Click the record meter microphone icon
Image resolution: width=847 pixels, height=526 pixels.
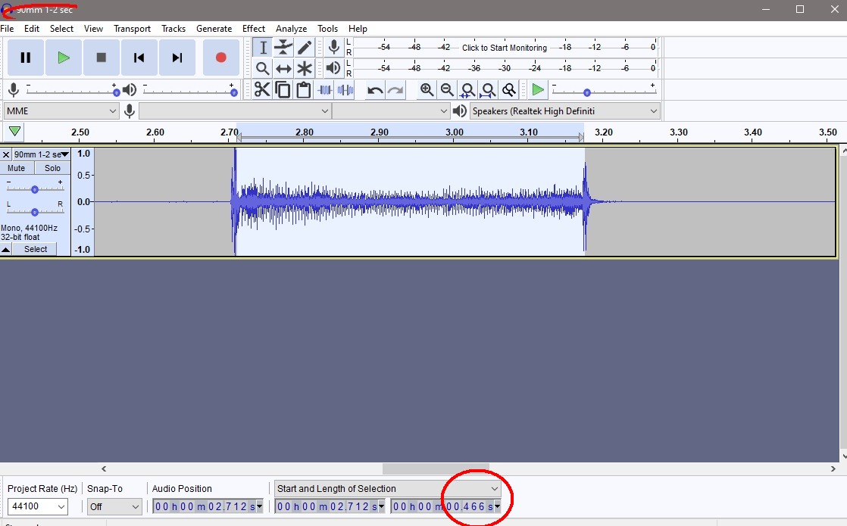click(334, 48)
